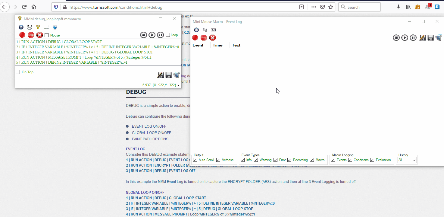
Task: Open the help icon in macro window
Action: 55,27
